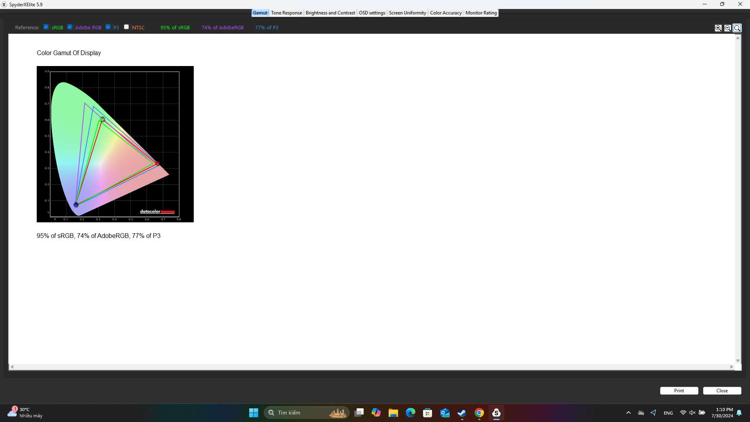The image size is (750, 422).
Task: Click the Datacolor logo in the chart
Action: [x=157, y=211]
